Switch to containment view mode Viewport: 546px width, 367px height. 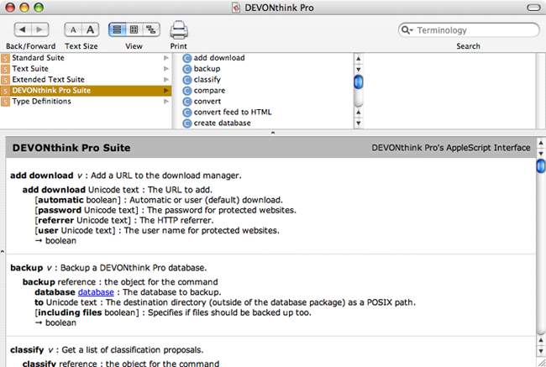tap(134, 29)
